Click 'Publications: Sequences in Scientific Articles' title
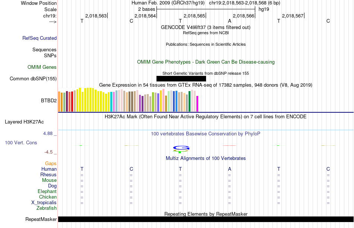Image resolution: width=354 pixels, height=228 pixels. (x=206, y=44)
